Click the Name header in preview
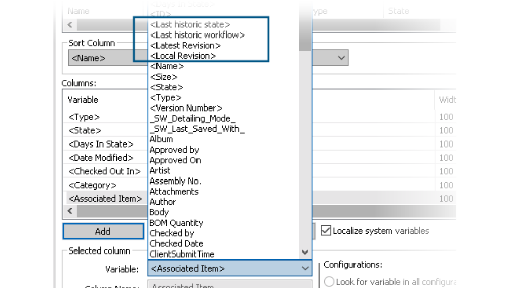Image resolution: width=511 pixels, height=288 pixels. click(x=78, y=11)
